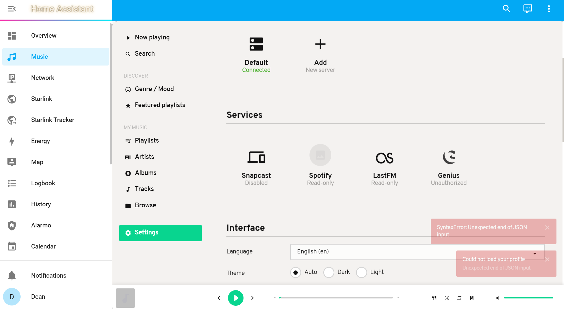Open the LastFM service
The width and height of the screenshot is (564, 309).
[384, 166]
